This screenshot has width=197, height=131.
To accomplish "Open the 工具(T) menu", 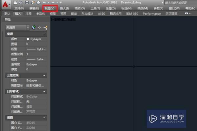I will point(95,9).
